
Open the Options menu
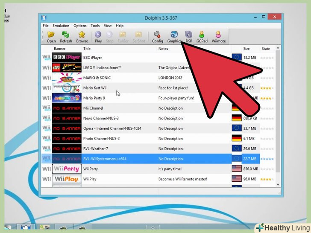[x=80, y=26]
